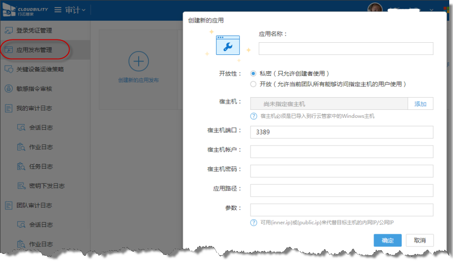Click 作业日志 icon under 团队审计日志
Viewport: 453px width, 261px height.
point(21,244)
